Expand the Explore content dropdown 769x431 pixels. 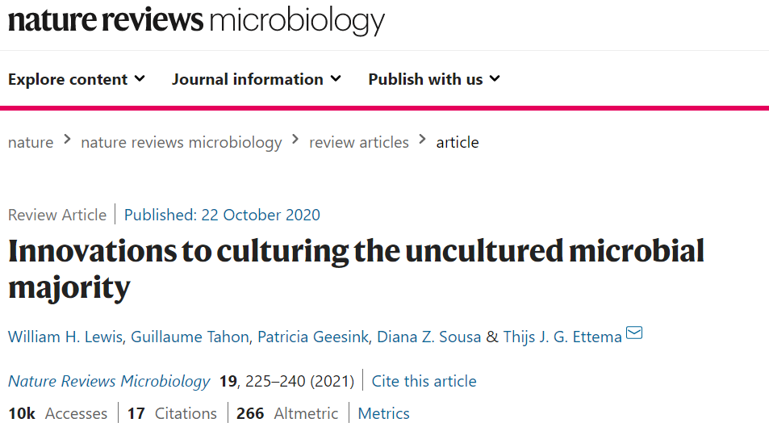[77, 79]
